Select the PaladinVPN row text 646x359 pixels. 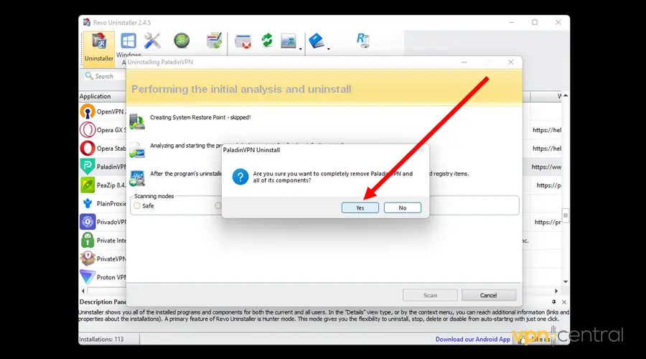pyautogui.click(x=111, y=167)
